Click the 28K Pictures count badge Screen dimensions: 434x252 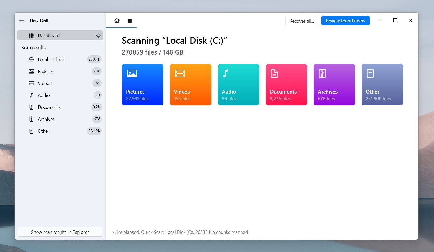click(97, 71)
